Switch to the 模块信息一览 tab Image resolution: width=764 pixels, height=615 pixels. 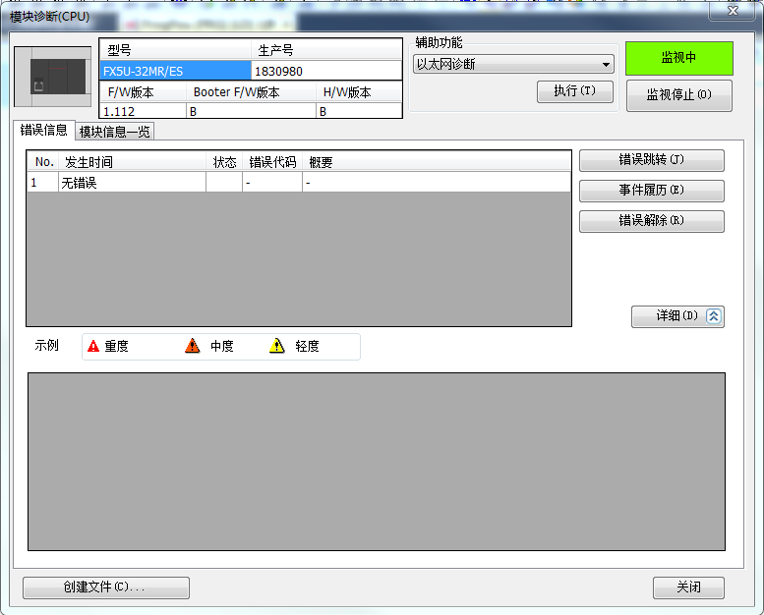coord(115,132)
